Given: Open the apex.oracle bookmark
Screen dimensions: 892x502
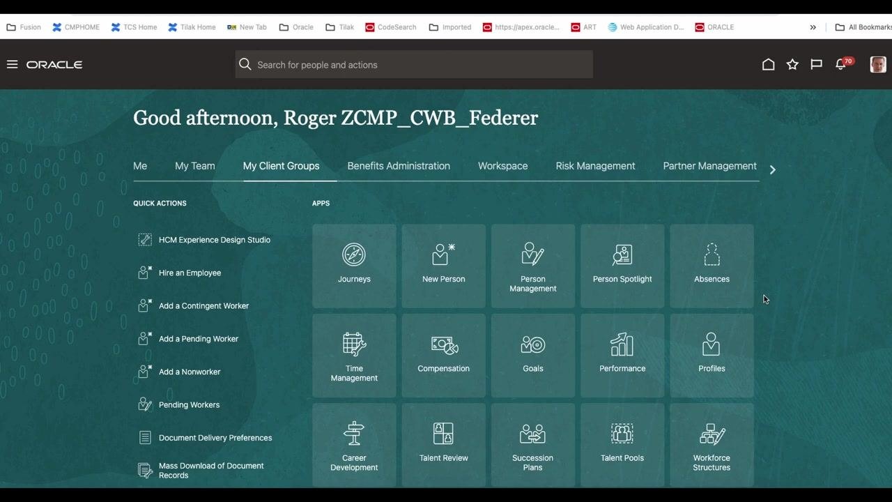Looking at the screenshot, I should point(521,27).
